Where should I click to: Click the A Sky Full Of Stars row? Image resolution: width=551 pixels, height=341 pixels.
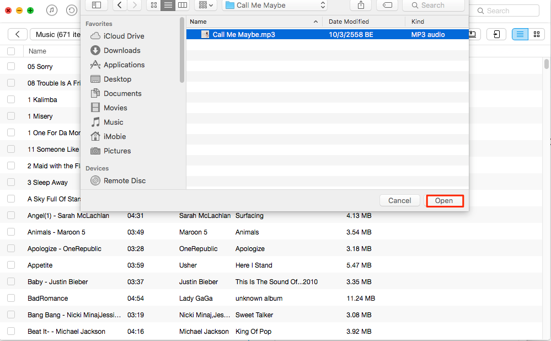tap(40, 199)
